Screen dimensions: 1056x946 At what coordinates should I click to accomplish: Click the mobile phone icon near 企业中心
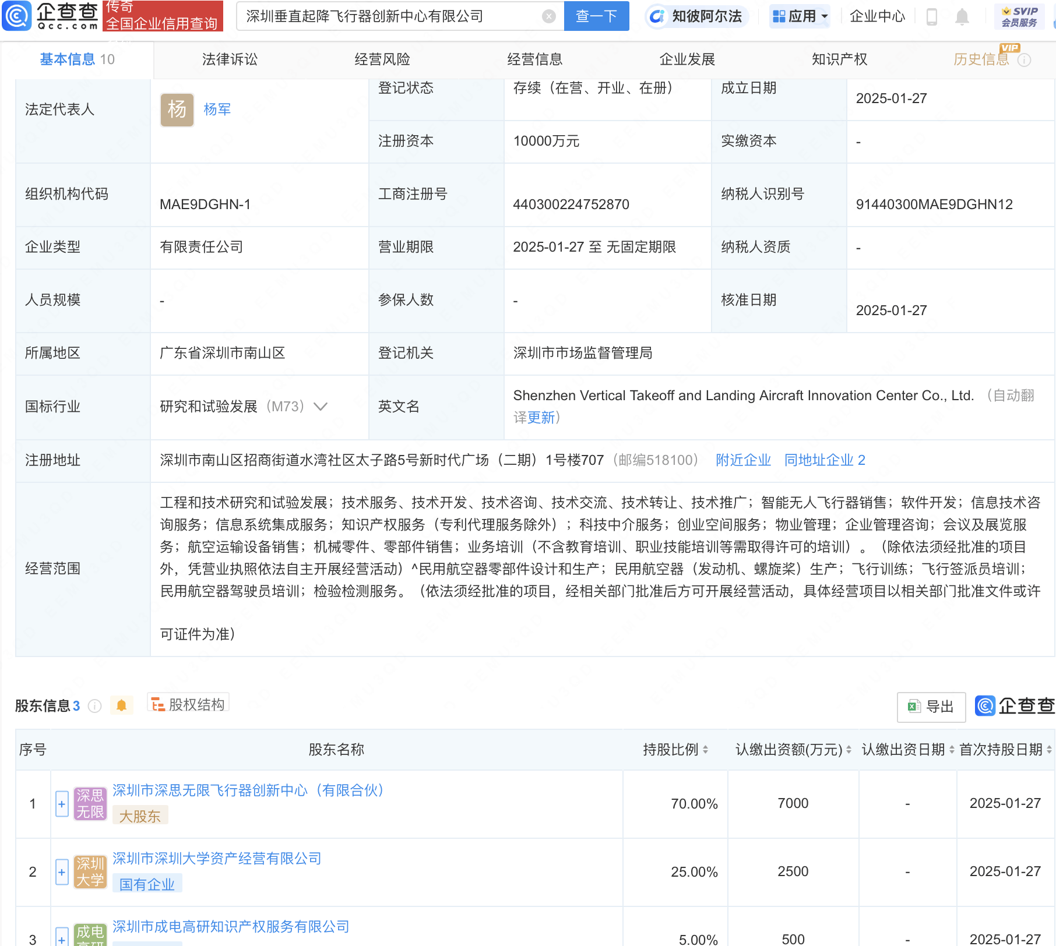[931, 16]
